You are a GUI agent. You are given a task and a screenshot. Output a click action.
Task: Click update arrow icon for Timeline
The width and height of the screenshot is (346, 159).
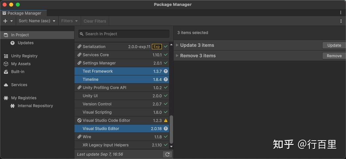coord(166,79)
